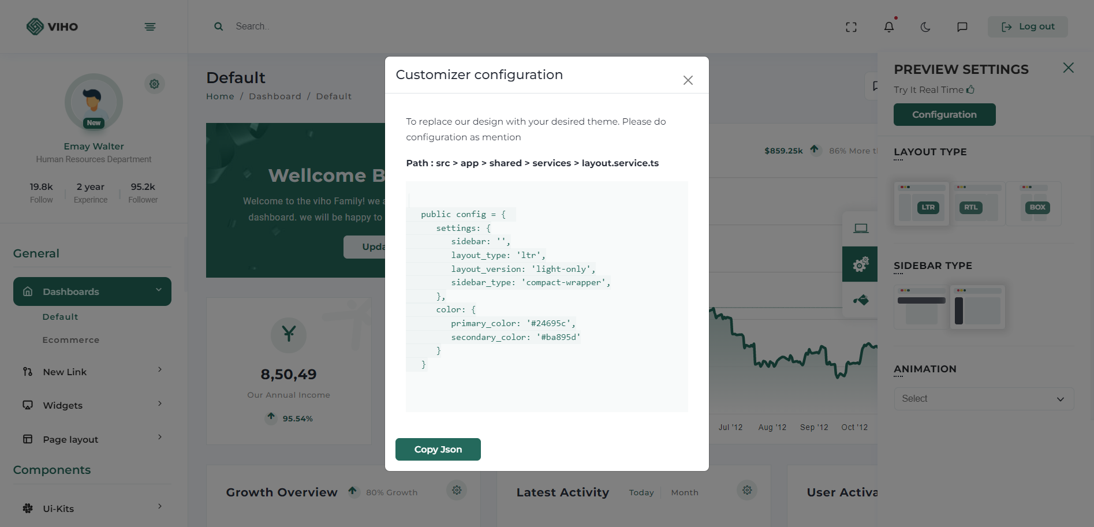Collapse sidebar with hamburger icon

pos(150,27)
